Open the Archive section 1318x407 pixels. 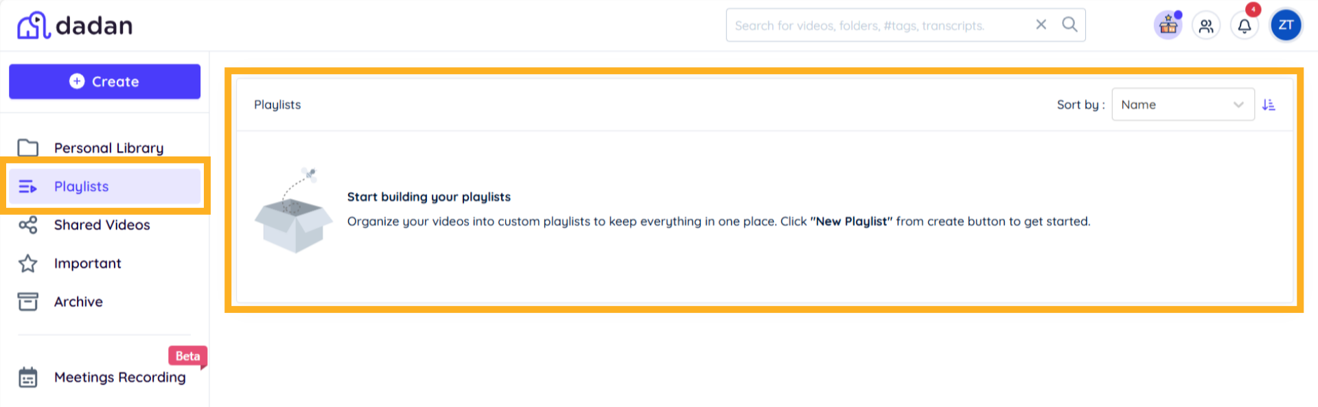pos(78,302)
